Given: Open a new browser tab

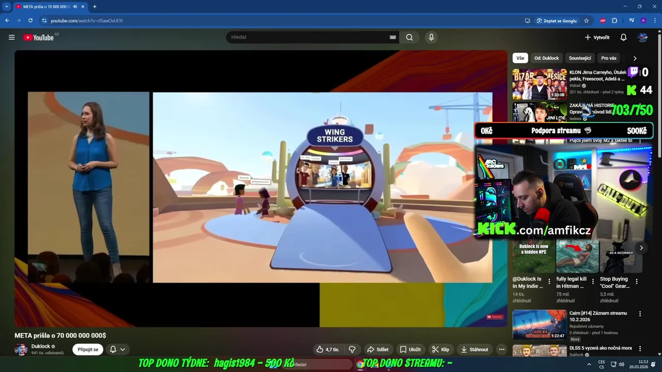Looking at the screenshot, I should [95, 7].
